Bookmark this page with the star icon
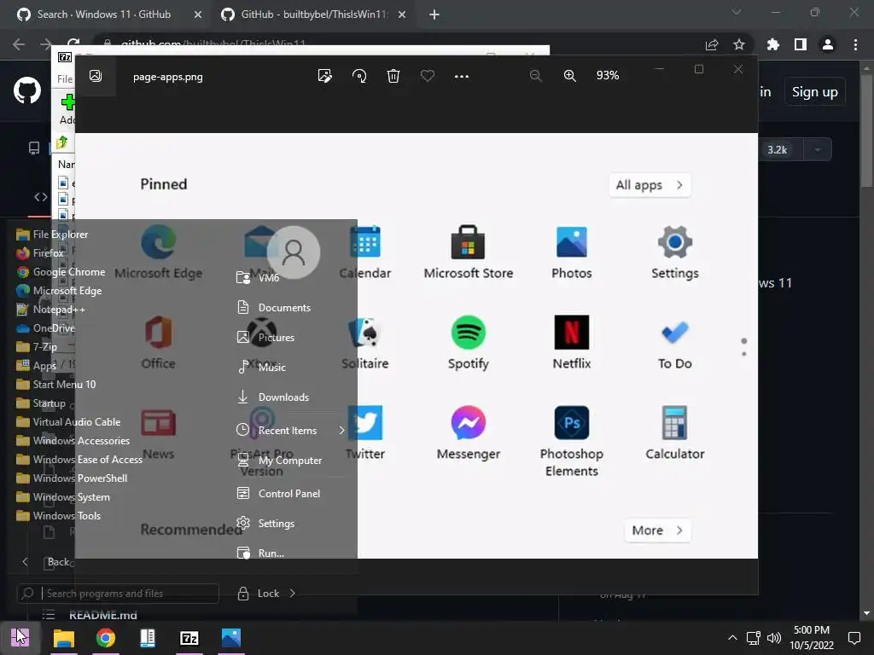 [x=738, y=44]
